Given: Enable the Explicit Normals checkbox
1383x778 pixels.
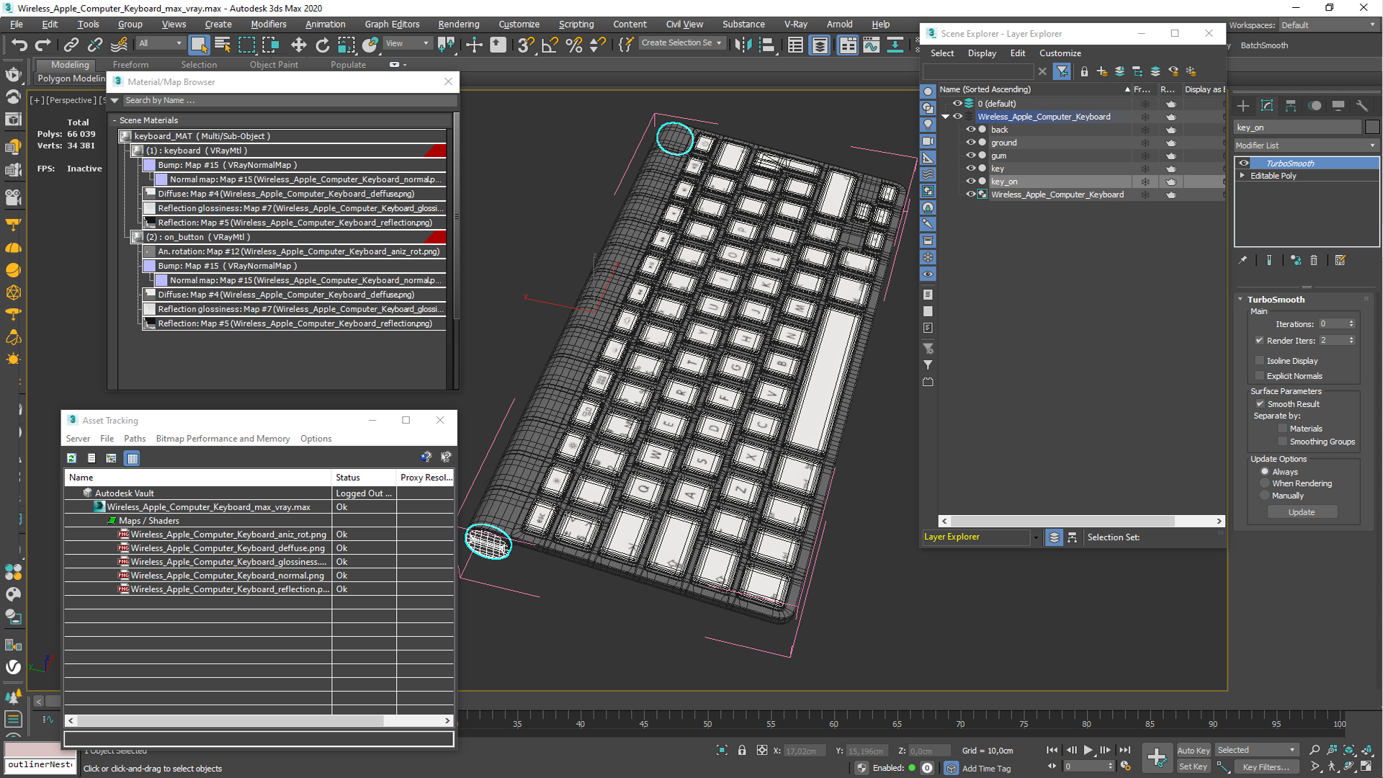Looking at the screenshot, I should click(1260, 376).
